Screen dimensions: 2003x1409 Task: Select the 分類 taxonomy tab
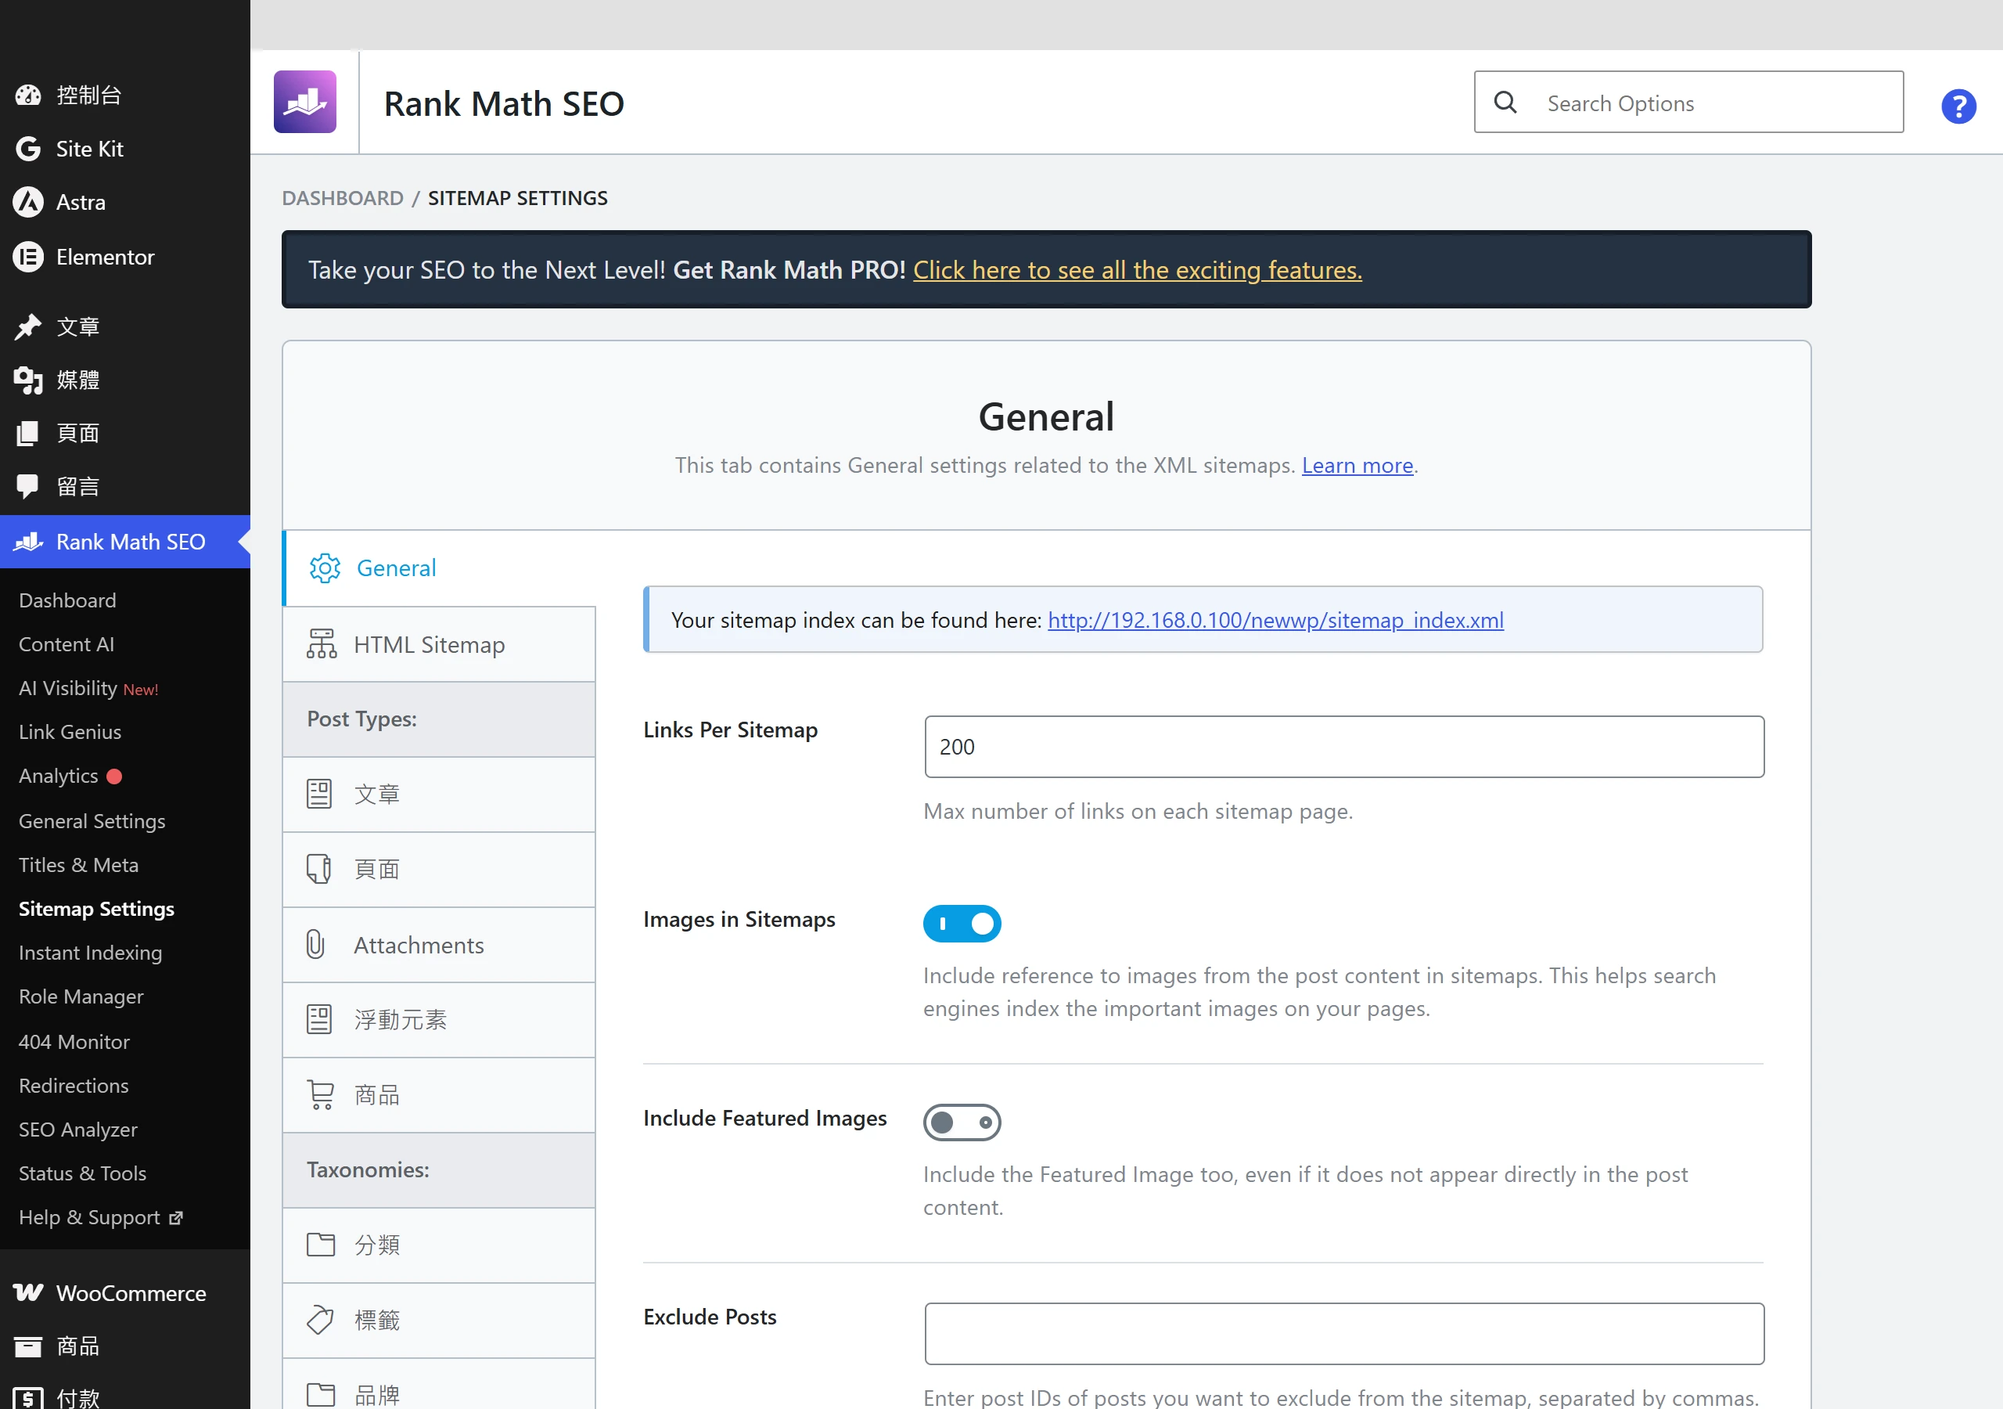click(x=439, y=1245)
